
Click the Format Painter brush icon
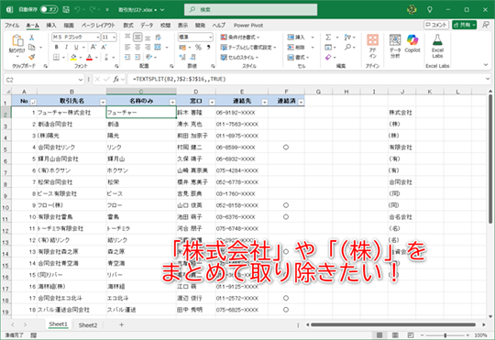click(31, 57)
